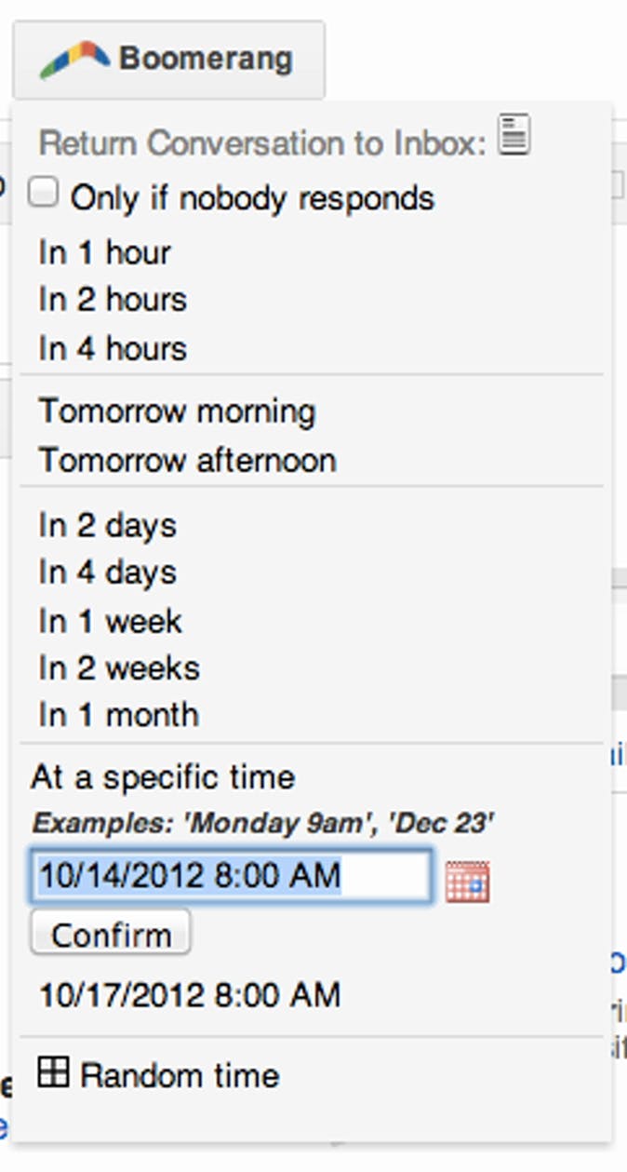The width and height of the screenshot is (627, 1172).
Task: Select 'In 2 weeks' option
Action: pyautogui.click(x=119, y=668)
